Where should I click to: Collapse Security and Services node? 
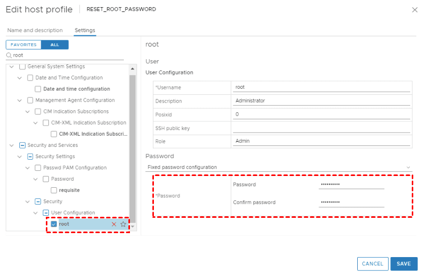[x=12, y=146]
